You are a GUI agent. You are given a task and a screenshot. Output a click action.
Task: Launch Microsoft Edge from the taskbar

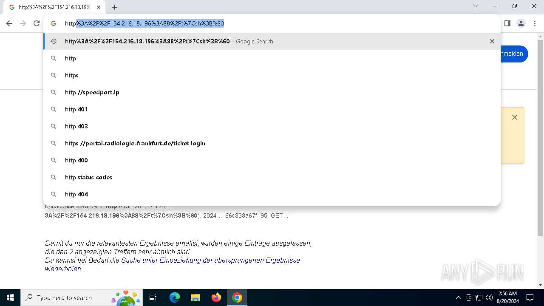[x=175, y=297]
